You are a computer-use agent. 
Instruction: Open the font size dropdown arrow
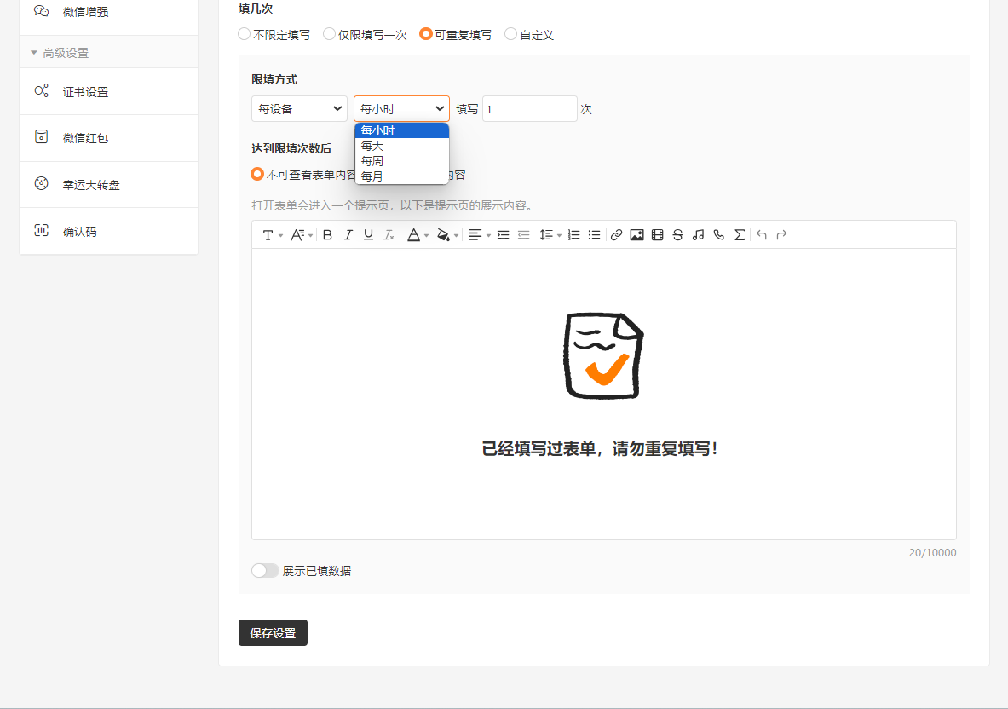pos(310,236)
